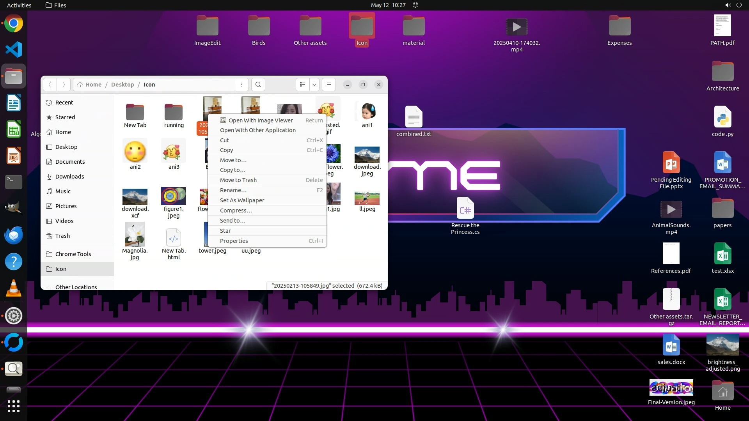This screenshot has height=421, width=749.
Task: Click Move to Trash option
Action: click(238, 180)
